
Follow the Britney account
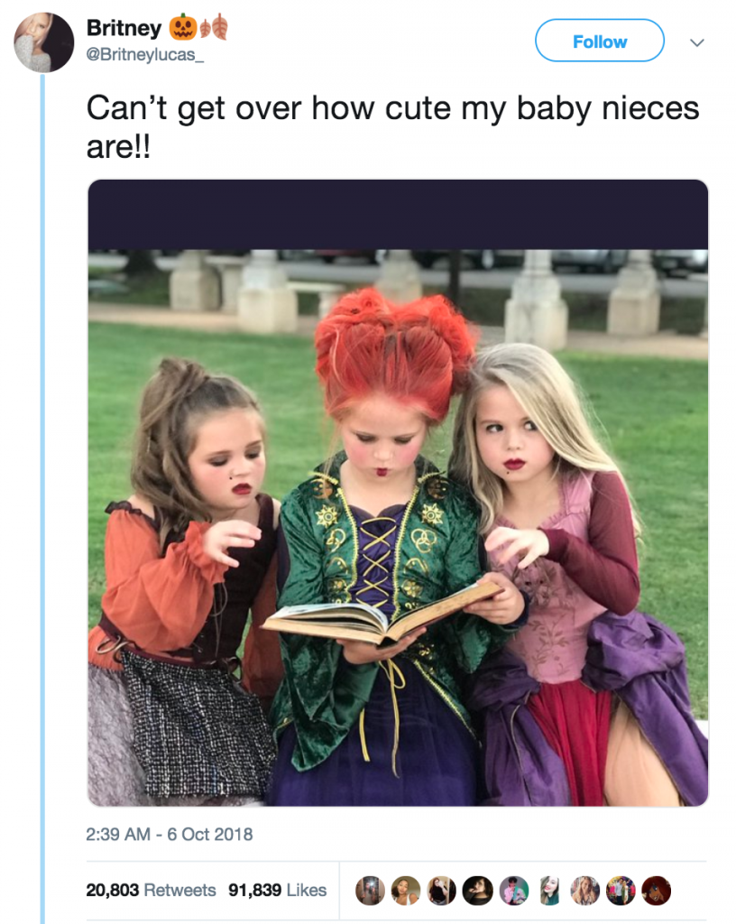point(600,41)
